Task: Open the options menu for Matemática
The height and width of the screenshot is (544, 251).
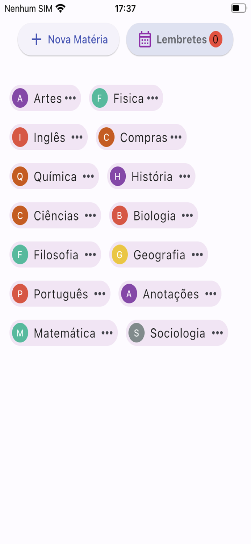Action: [x=107, y=333]
